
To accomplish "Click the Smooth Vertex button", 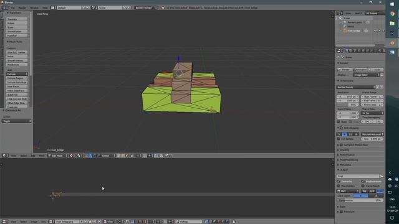I will [17, 60].
